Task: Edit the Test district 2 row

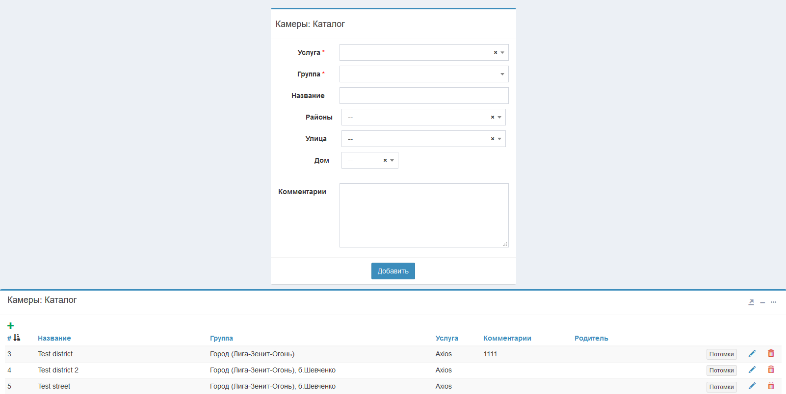Action: [752, 369]
